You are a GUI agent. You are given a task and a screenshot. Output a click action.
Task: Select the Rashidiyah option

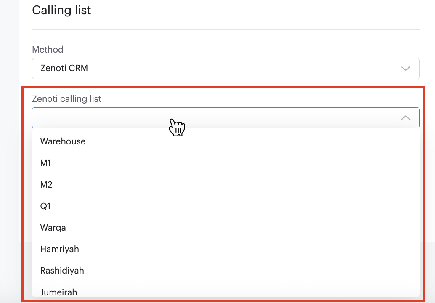pyautogui.click(x=62, y=271)
